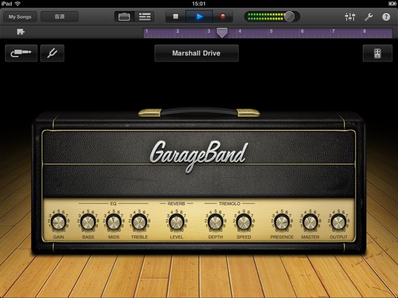Open song sections puzzle icon
398x298 pixels.
tap(21, 32)
